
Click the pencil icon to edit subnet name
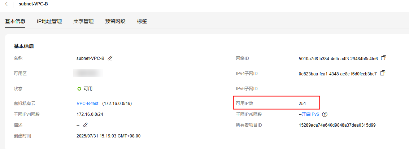pos(110,58)
